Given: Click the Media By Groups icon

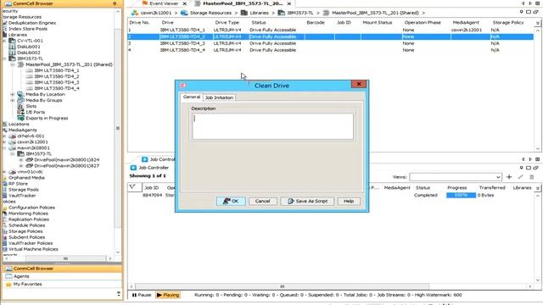Looking at the screenshot, I should [x=20, y=100].
